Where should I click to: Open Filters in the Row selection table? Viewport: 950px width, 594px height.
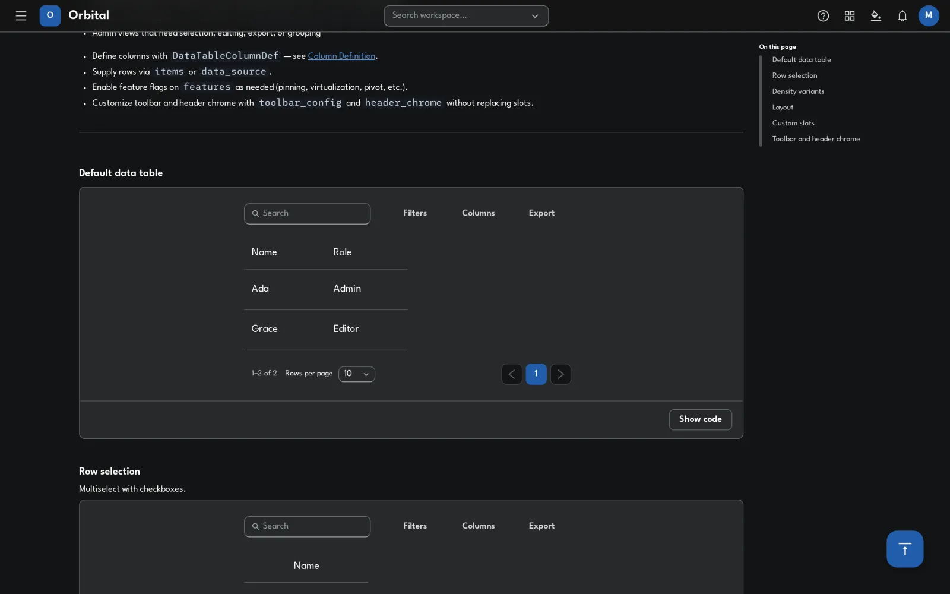pyautogui.click(x=415, y=526)
